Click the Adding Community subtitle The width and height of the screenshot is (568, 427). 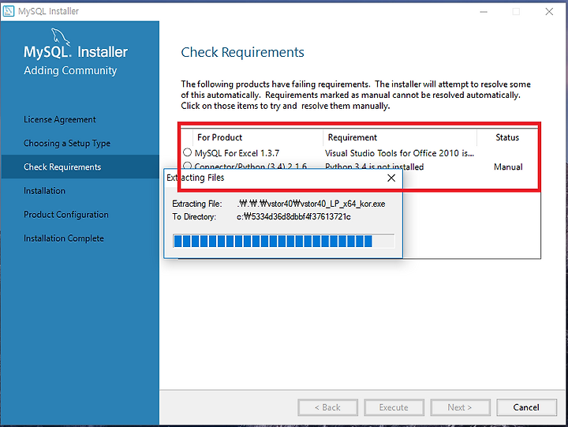[x=70, y=70]
